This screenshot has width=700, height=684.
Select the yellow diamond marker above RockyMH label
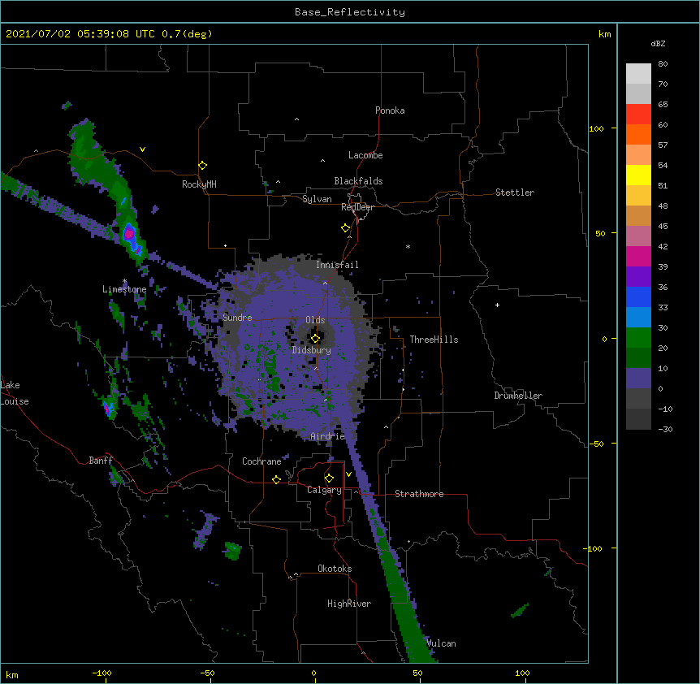pos(202,166)
